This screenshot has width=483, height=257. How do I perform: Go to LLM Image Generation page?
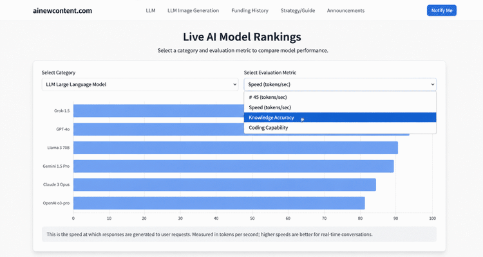(193, 10)
